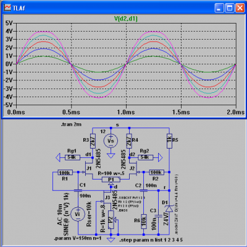The height and width of the screenshot is (247, 247).
Task: Click the .step param n list directive
Action: (x=151, y=240)
